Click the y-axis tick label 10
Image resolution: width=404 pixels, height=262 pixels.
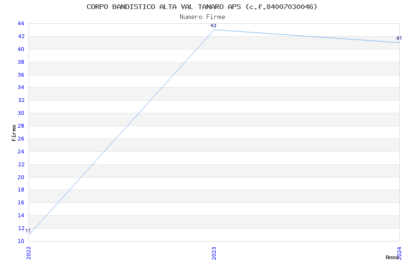pos(21,241)
